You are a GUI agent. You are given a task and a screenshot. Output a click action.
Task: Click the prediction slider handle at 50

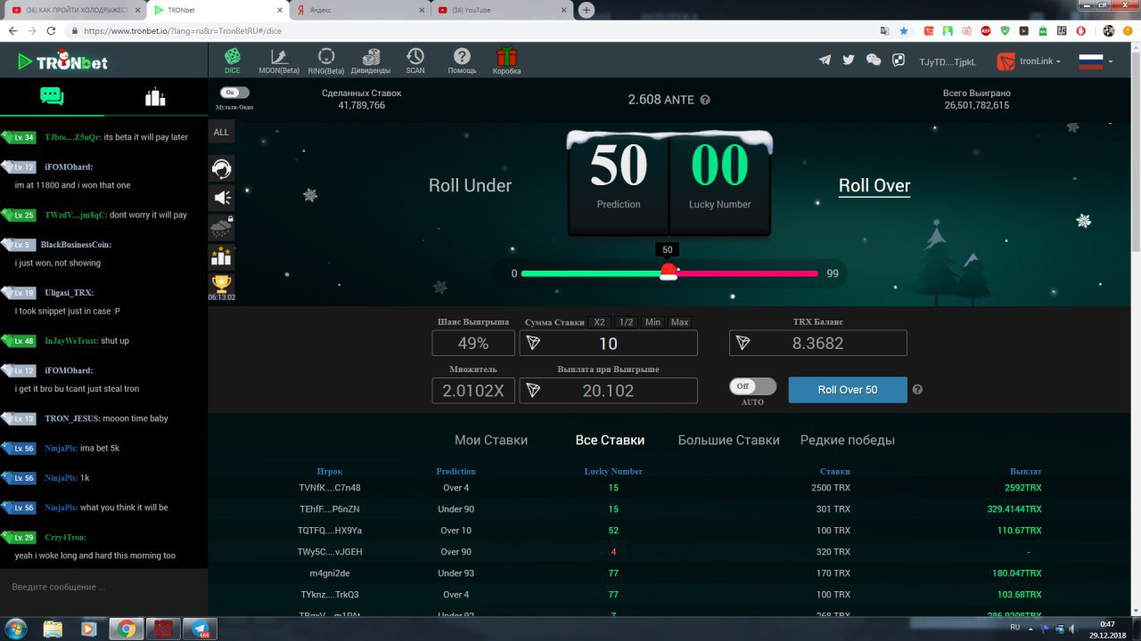point(668,272)
